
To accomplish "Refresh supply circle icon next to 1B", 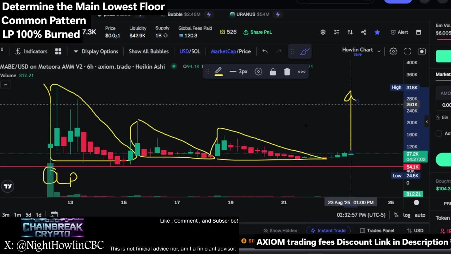I will [165, 36].
